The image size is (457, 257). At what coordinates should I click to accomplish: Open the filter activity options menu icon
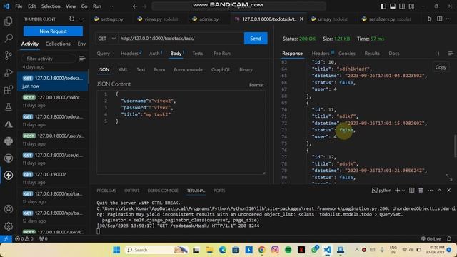point(82,59)
